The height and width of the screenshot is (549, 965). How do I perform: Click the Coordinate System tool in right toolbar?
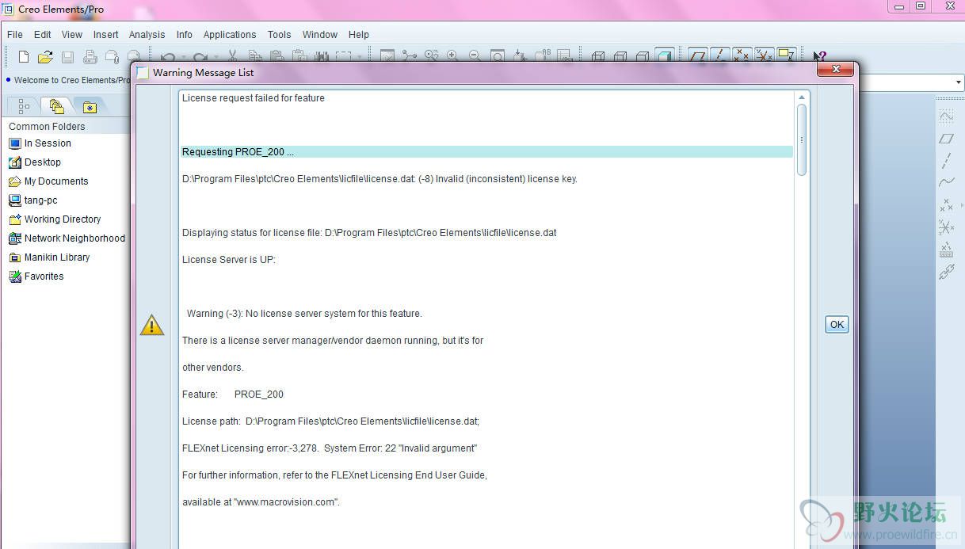pos(947,227)
